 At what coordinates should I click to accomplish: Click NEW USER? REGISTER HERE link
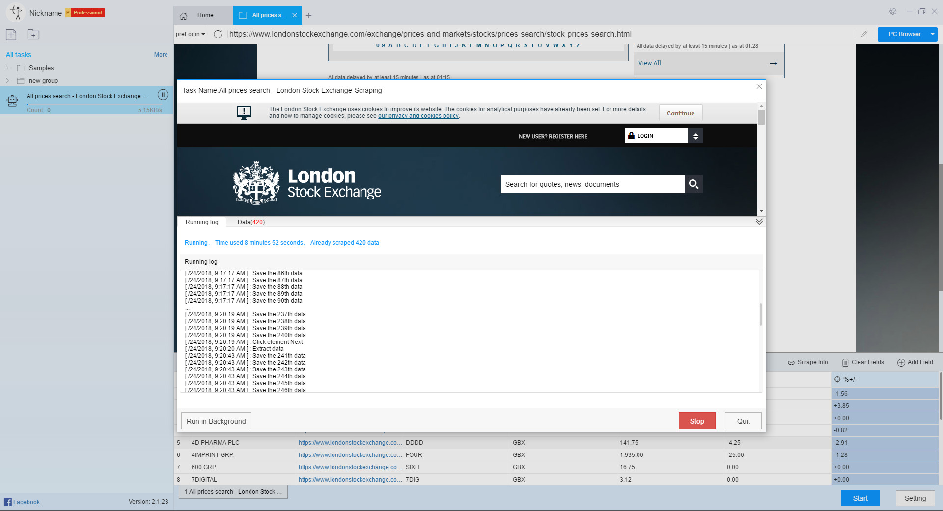pyautogui.click(x=553, y=136)
